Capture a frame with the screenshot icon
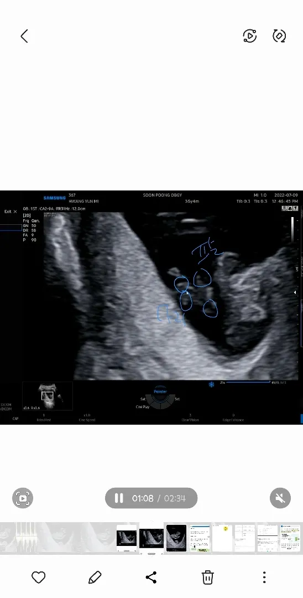 click(23, 498)
